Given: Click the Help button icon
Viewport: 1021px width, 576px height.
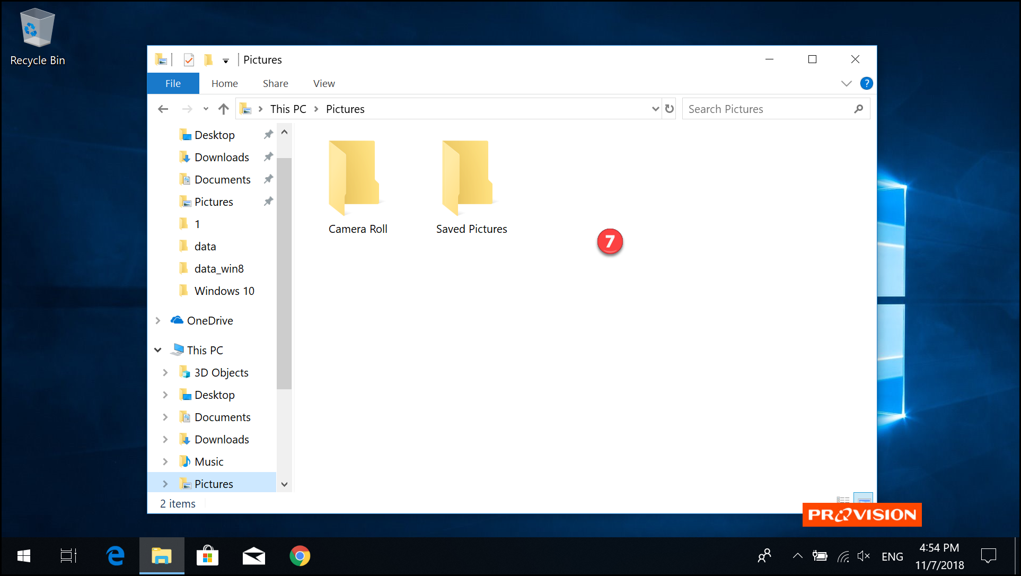Looking at the screenshot, I should tap(867, 83).
